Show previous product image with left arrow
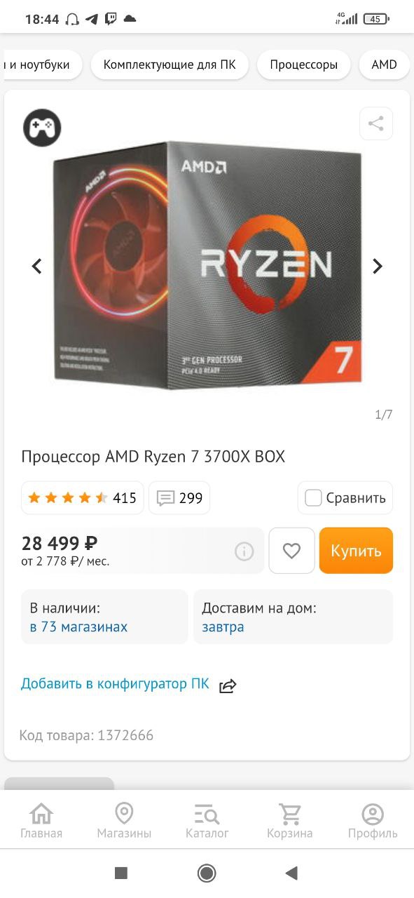The width and height of the screenshot is (414, 898). point(37,266)
